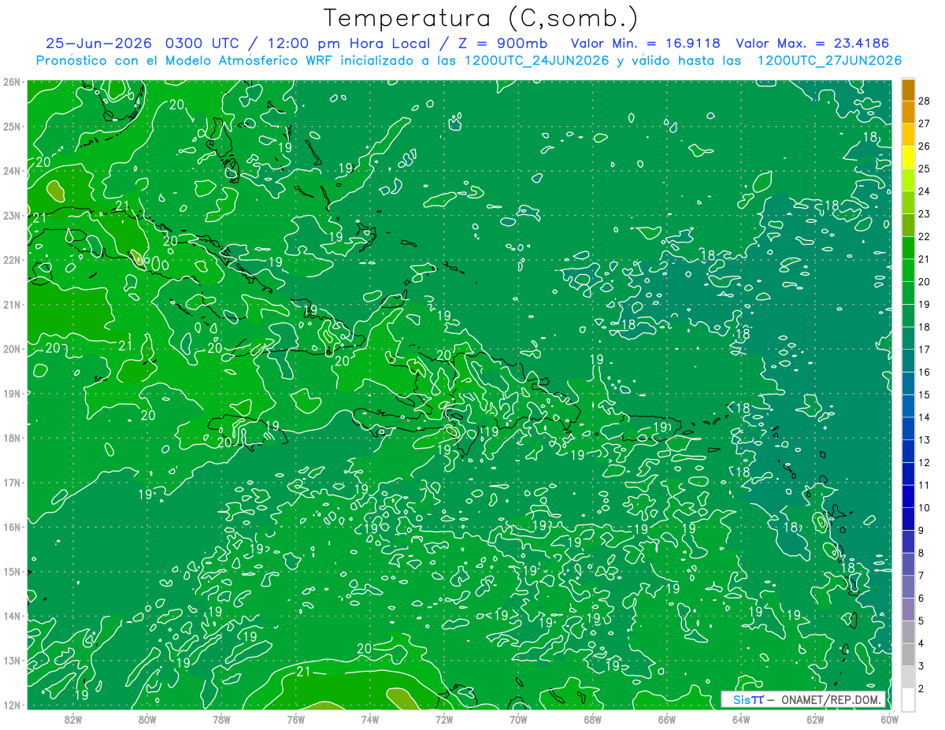Click the '68W' longitude axis label
945x730 pixels.
tap(592, 719)
